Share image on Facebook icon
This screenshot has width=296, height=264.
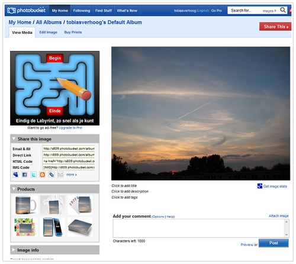point(24,175)
